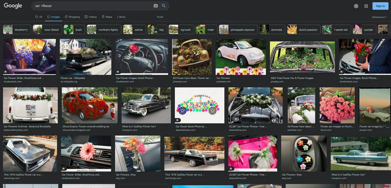391x188 pixels.
Task: Open the red rose on steering wheel thumbnail
Action: point(142,57)
